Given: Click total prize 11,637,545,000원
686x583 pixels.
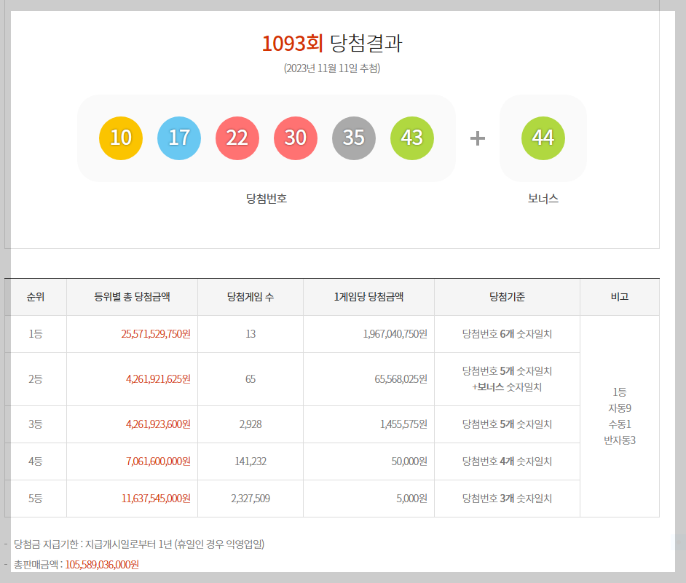Looking at the screenshot, I should [x=156, y=499].
